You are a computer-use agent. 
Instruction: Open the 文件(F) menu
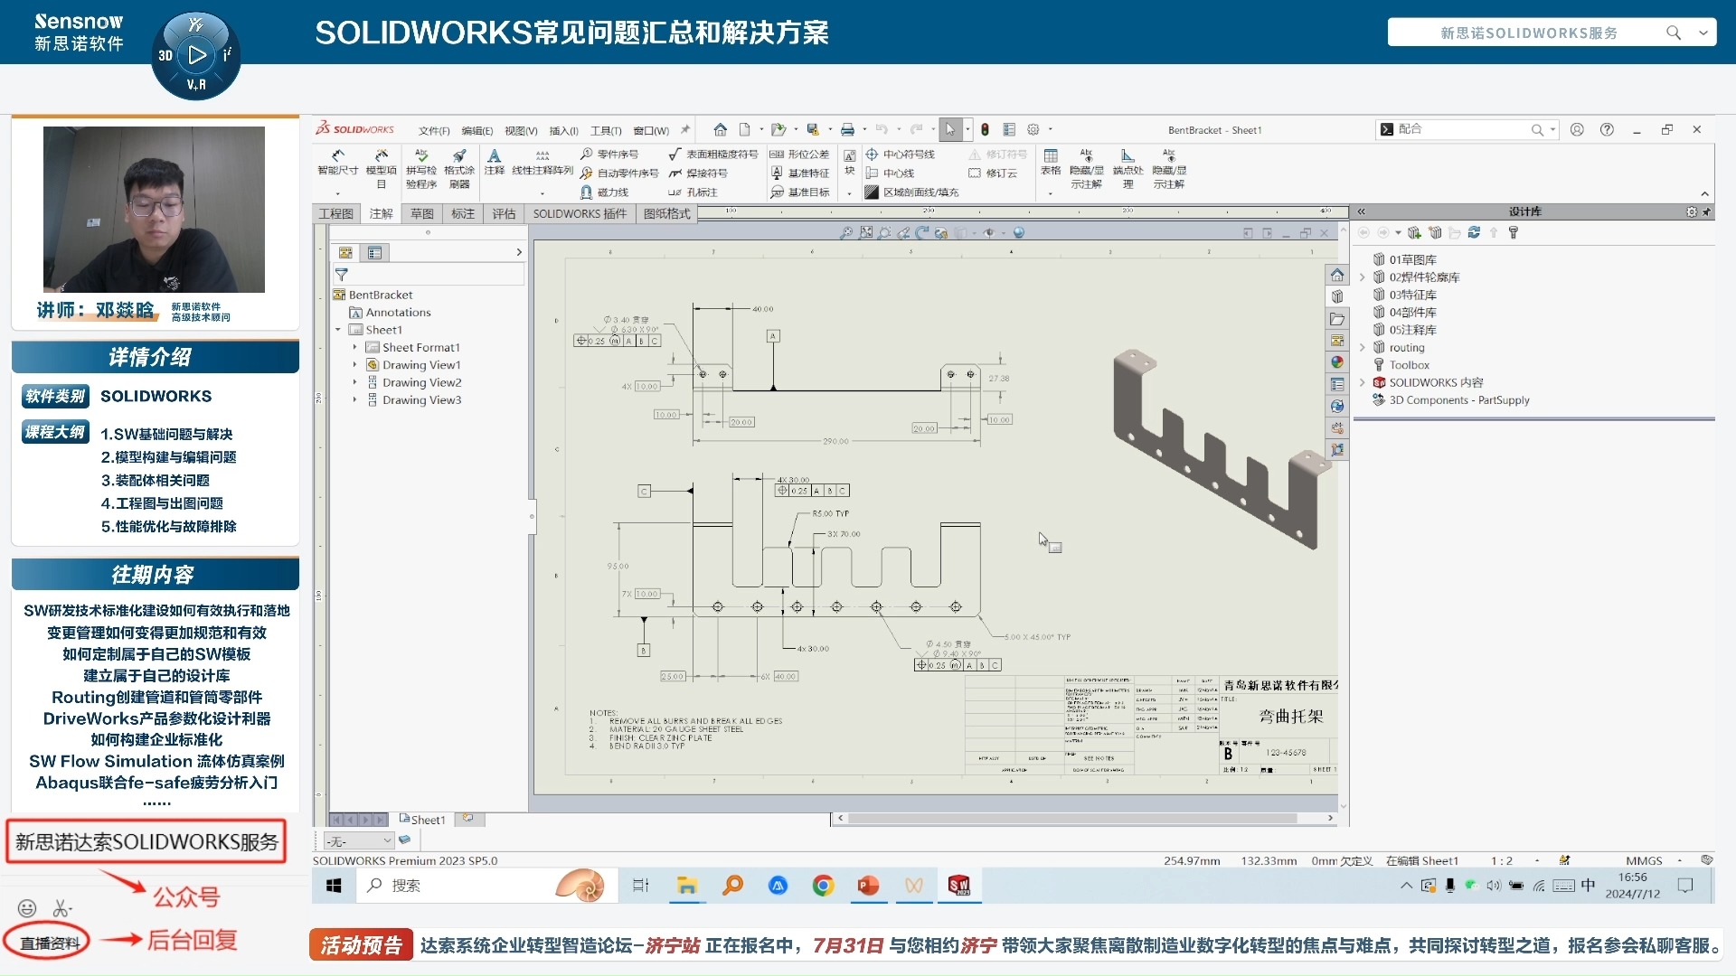pyautogui.click(x=434, y=129)
